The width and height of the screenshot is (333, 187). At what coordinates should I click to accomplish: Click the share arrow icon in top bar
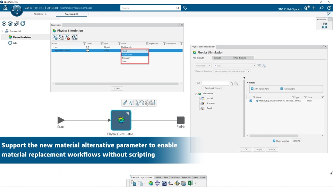pos(322,8)
